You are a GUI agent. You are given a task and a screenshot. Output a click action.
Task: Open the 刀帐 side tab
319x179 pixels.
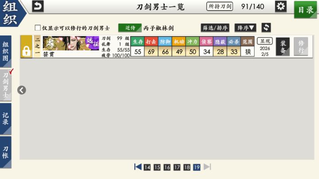5,152
